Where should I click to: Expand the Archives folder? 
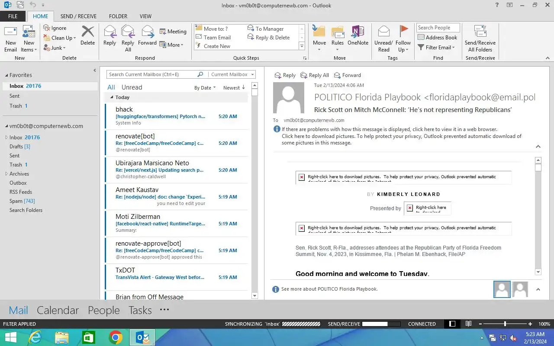[x=6, y=174]
